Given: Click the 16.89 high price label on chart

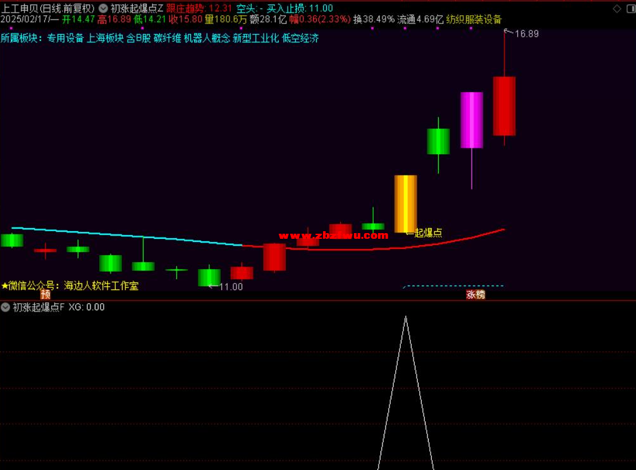Looking at the screenshot, I should pos(527,34).
